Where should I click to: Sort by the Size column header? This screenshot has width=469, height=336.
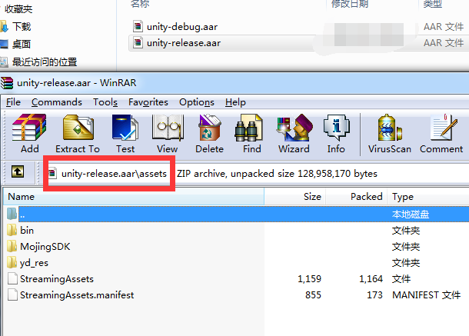coord(295,197)
